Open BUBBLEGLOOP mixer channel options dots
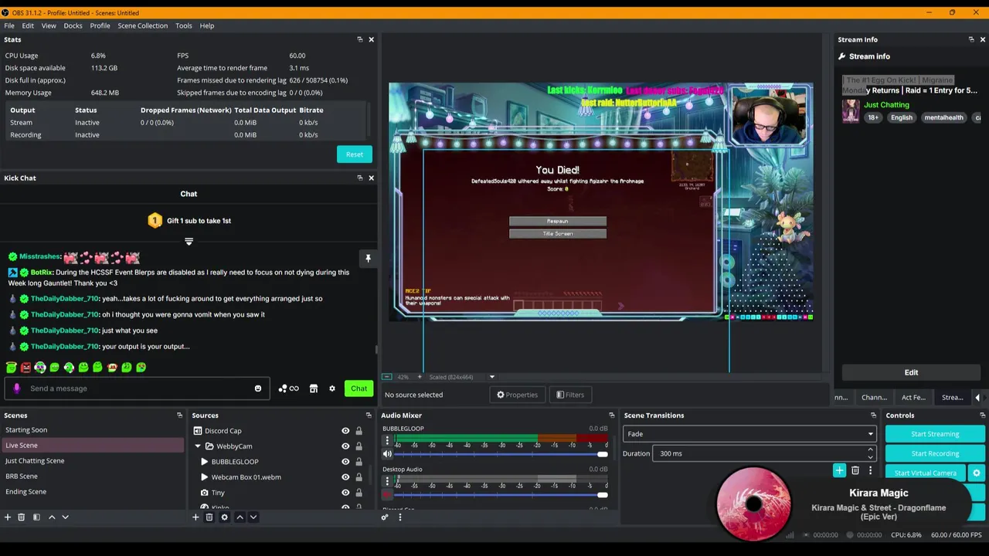The image size is (989, 556). click(x=387, y=441)
